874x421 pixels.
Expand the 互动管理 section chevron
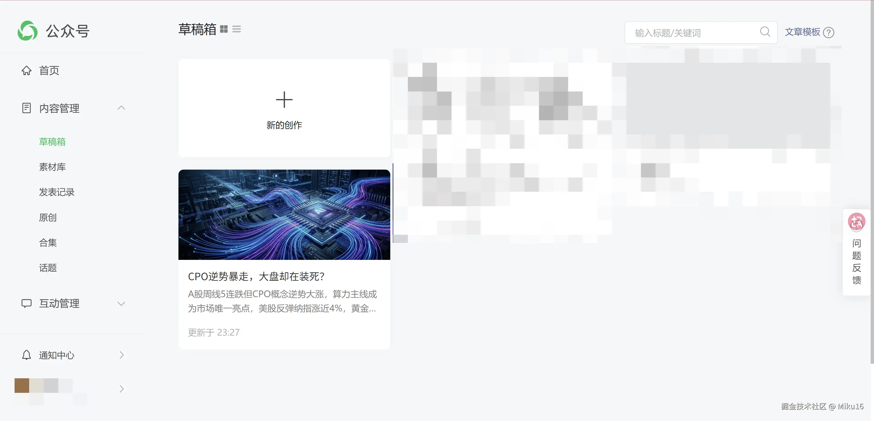coord(121,303)
